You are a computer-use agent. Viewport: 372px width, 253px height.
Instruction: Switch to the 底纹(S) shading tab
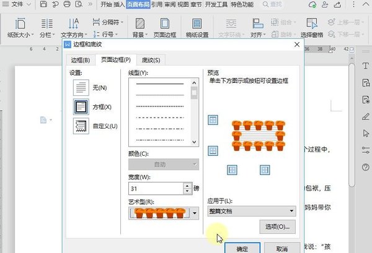click(x=151, y=60)
